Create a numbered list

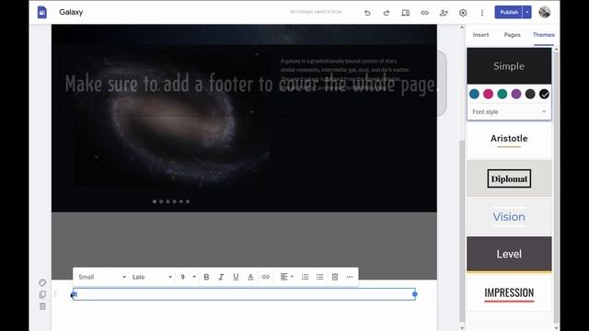point(305,277)
